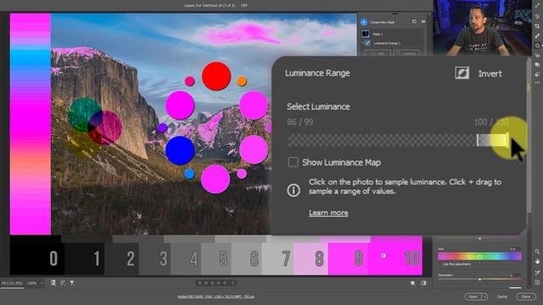
Task: Click the Cancel button
Action: [x=502, y=297]
